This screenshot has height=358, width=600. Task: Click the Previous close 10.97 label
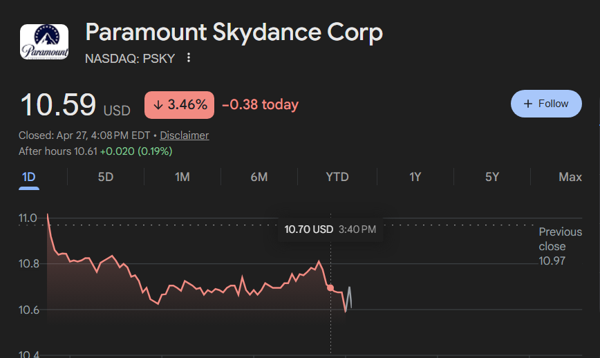click(x=560, y=246)
